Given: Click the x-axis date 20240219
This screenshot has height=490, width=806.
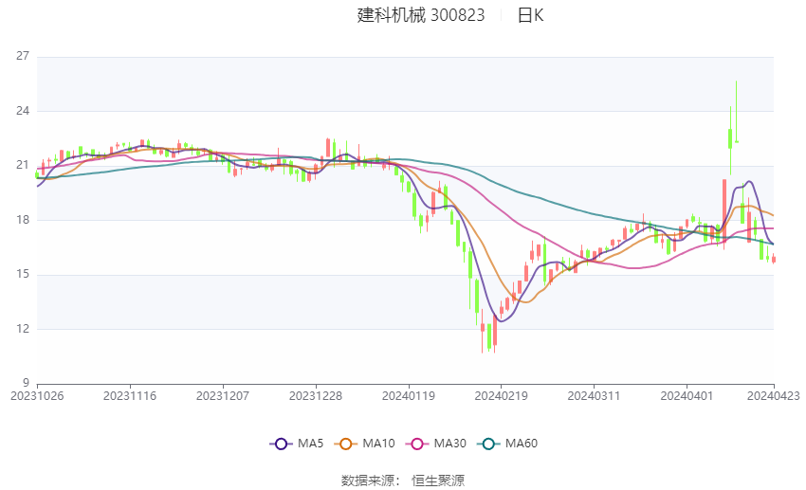Looking at the screenshot, I should pyautogui.click(x=502, y=396).
